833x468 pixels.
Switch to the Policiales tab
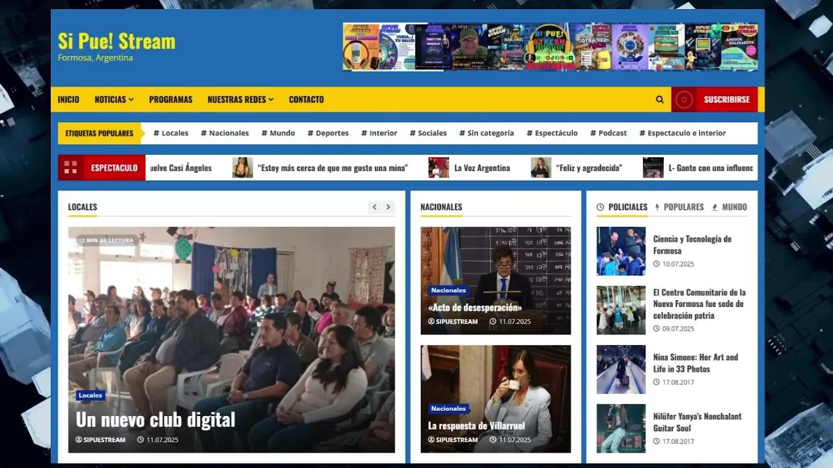622,207
